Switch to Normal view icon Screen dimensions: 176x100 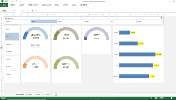tap(151, 98)
